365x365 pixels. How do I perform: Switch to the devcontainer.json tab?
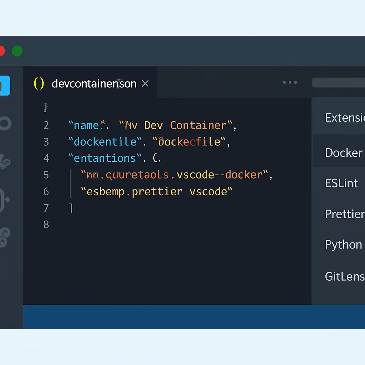90,82
